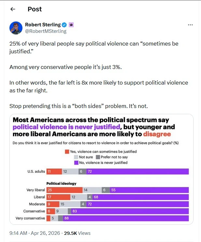Image resolution: width=201 pixels, height=242 pixels.
Task: Open Robert Sterling's profile avatar
Action: click(16, 28)
